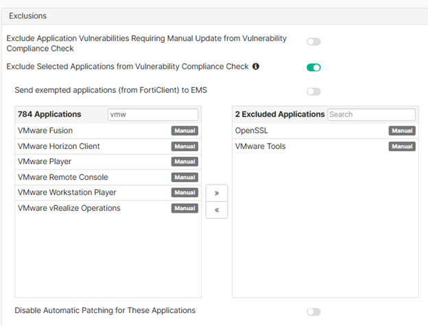
Task: Select VMware Player in the list
Action: [x=108, y=162]
